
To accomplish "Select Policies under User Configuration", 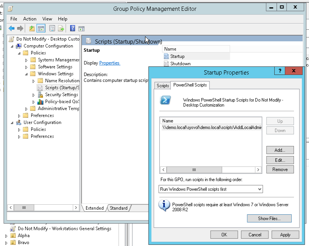I will (38, 129).
